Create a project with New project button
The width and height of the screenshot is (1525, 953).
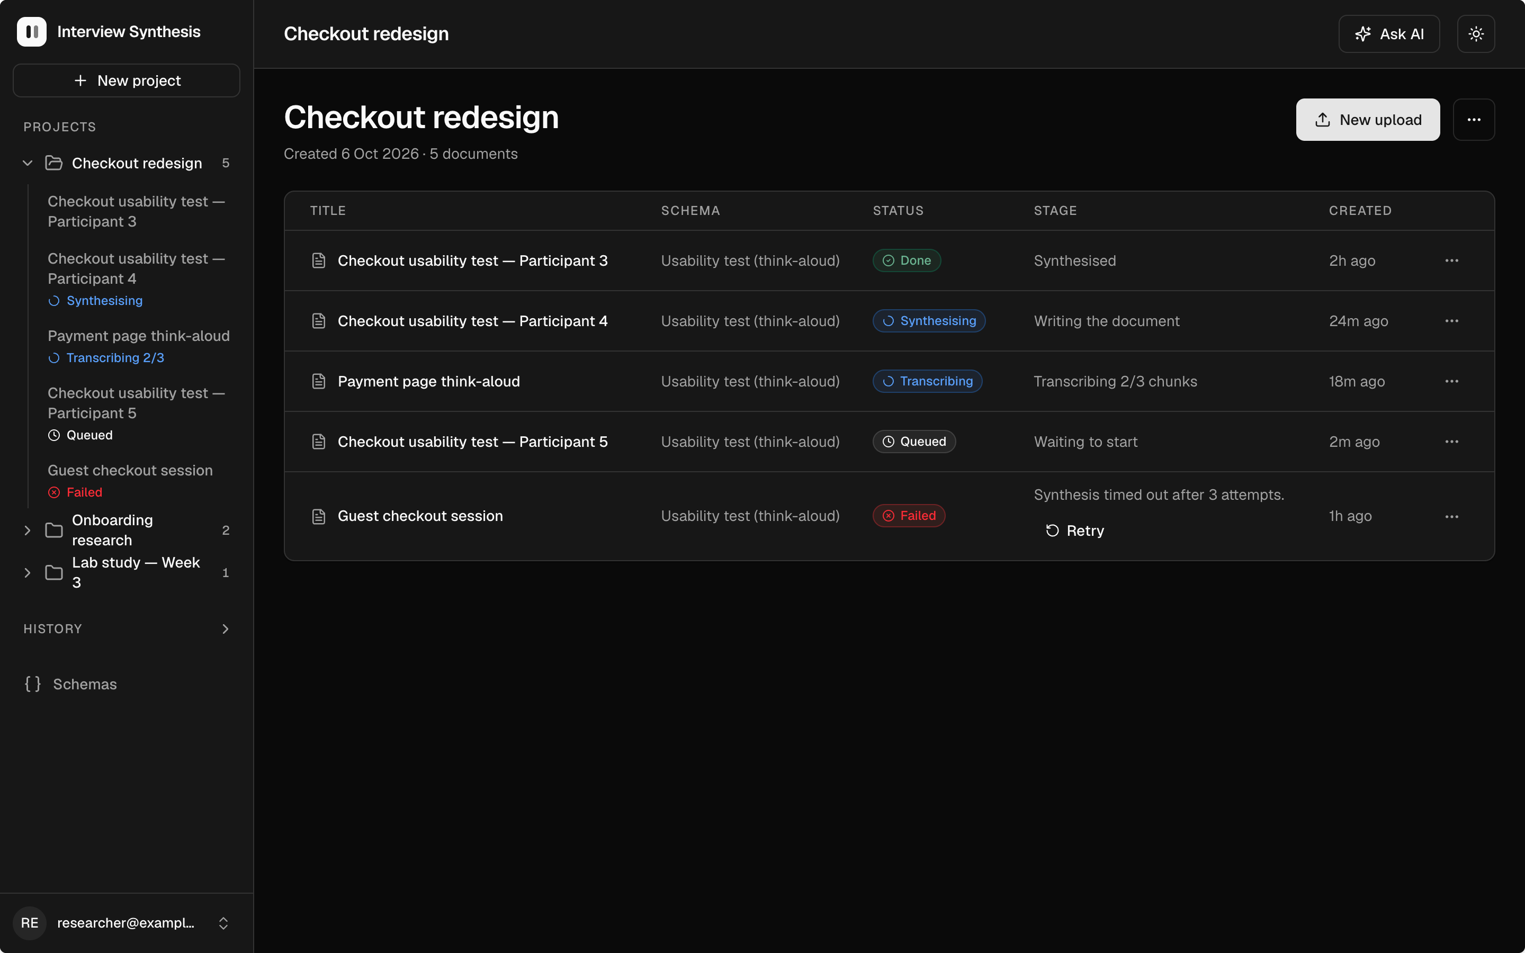click(x=127, y=80)
